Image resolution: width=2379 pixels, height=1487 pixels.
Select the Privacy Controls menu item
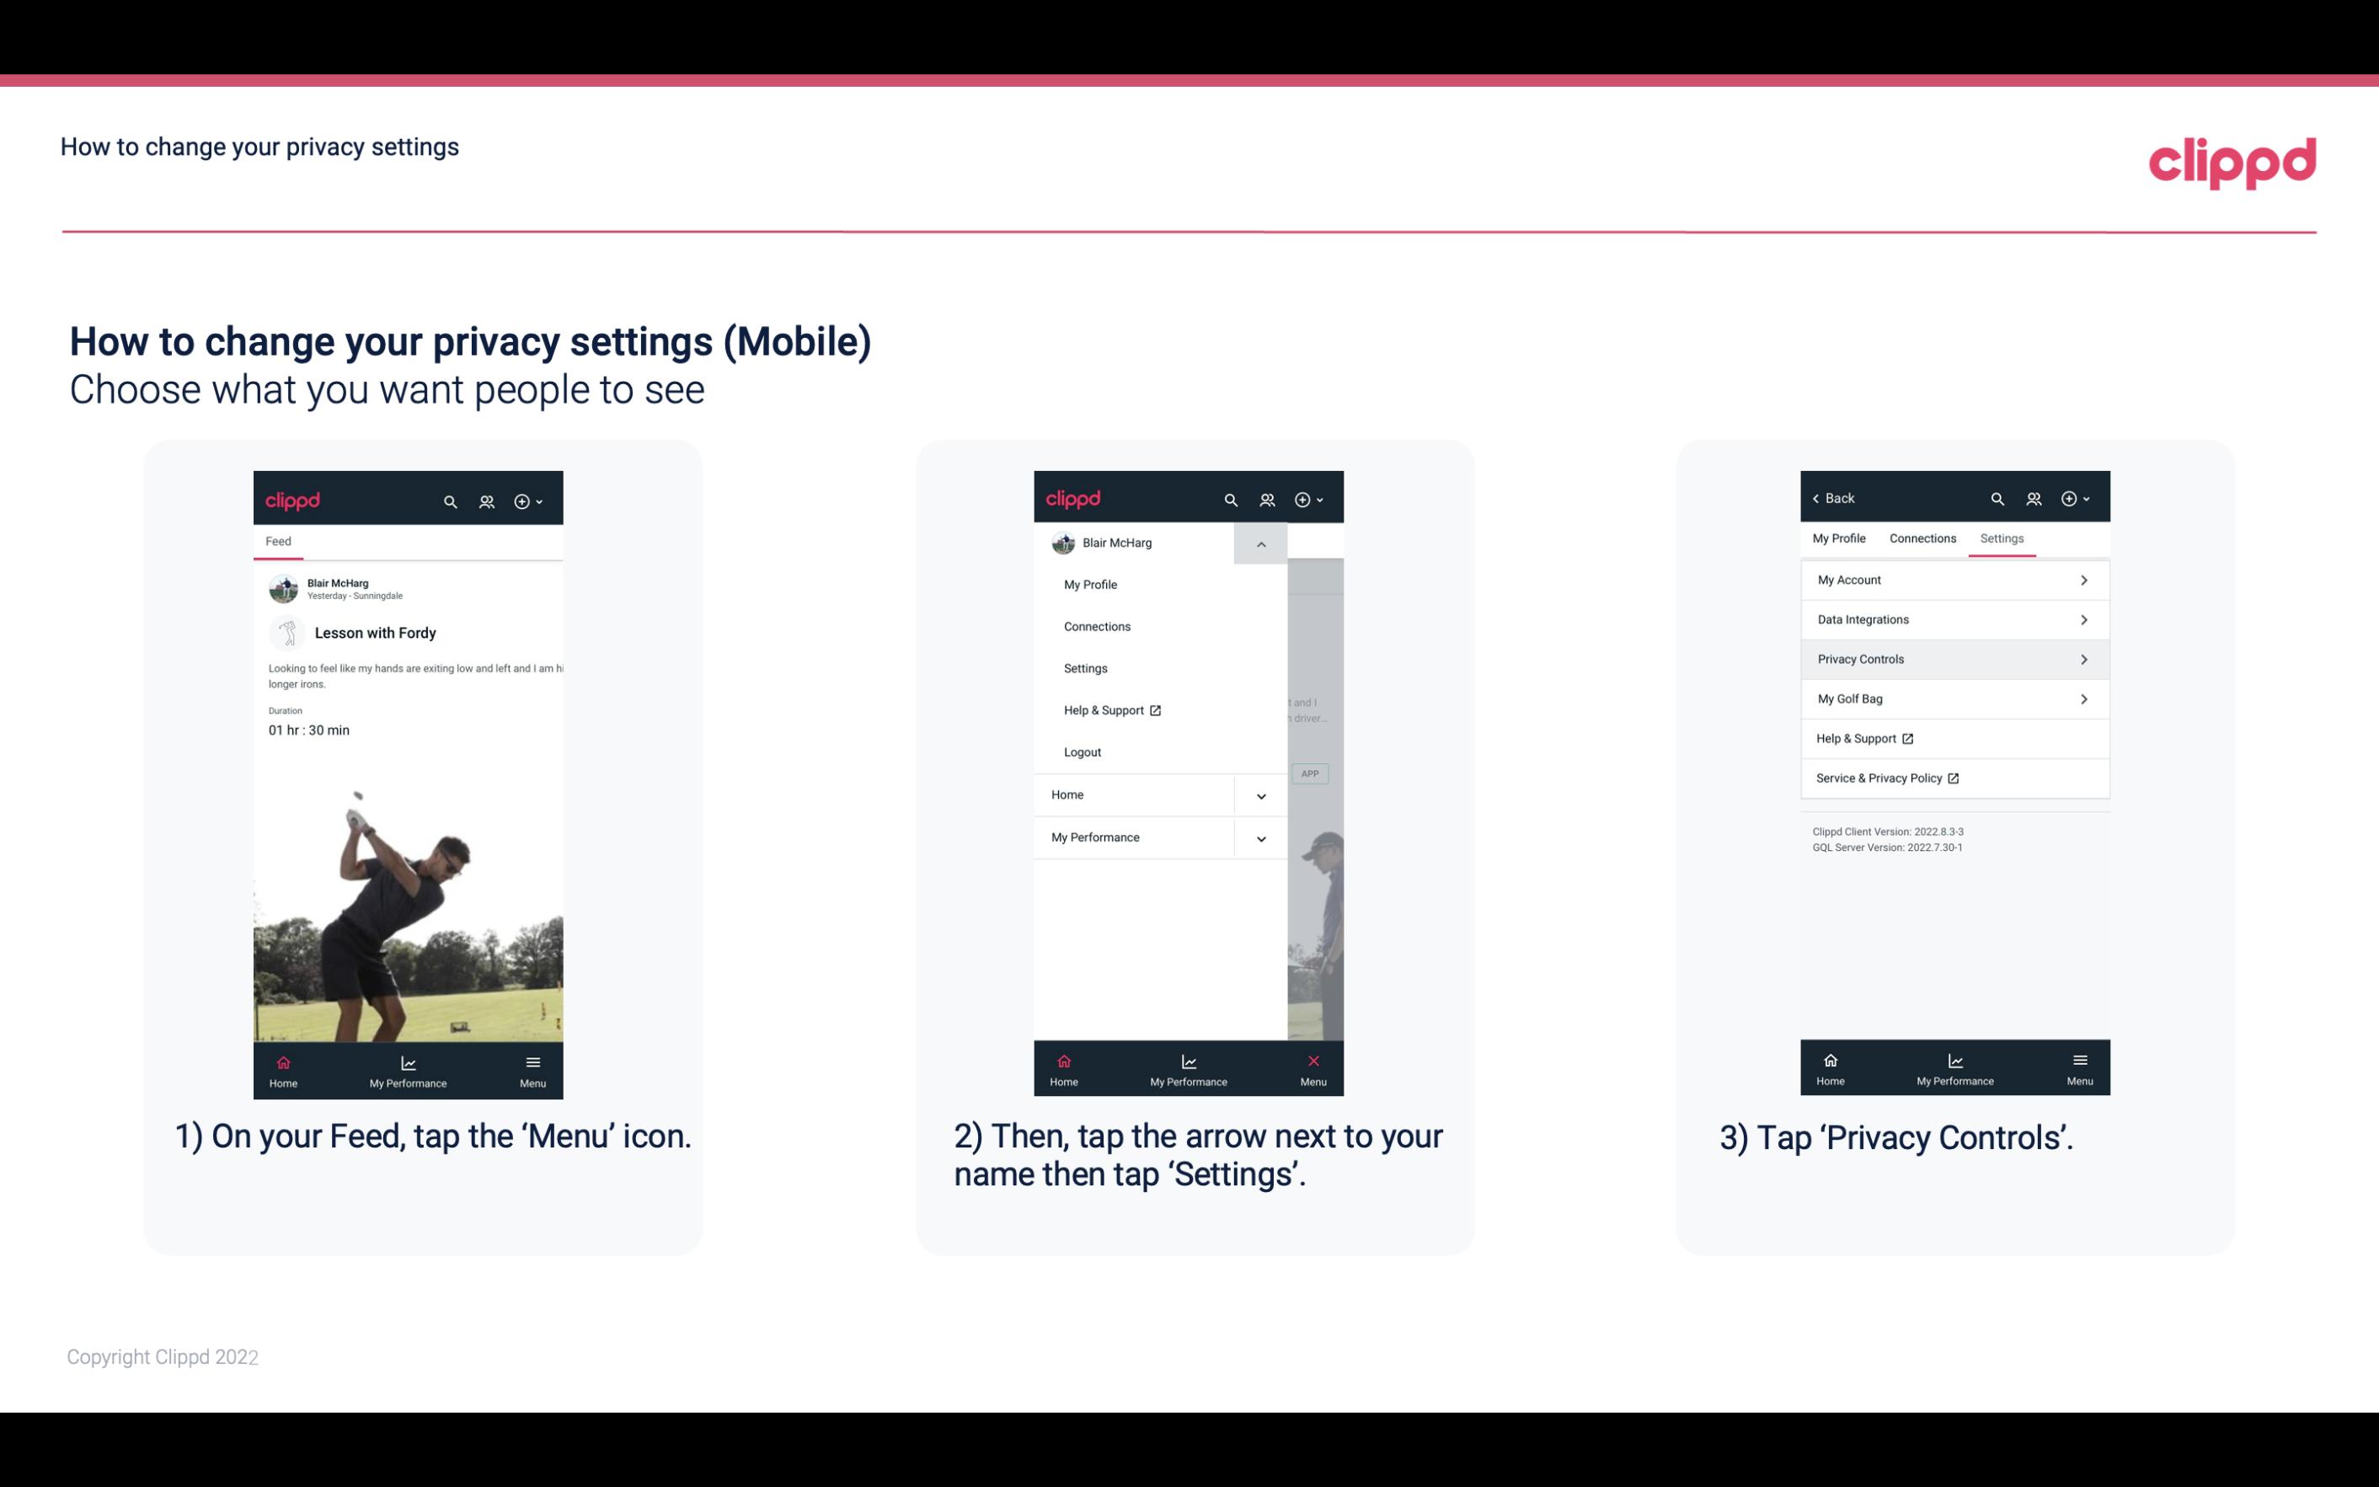click(1953, 658)
